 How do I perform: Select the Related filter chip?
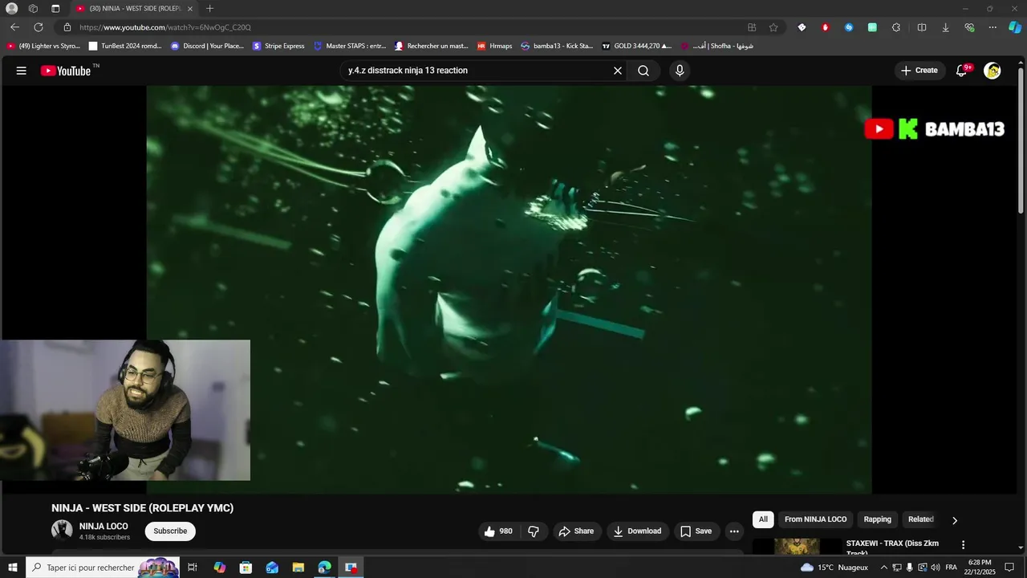920,519
